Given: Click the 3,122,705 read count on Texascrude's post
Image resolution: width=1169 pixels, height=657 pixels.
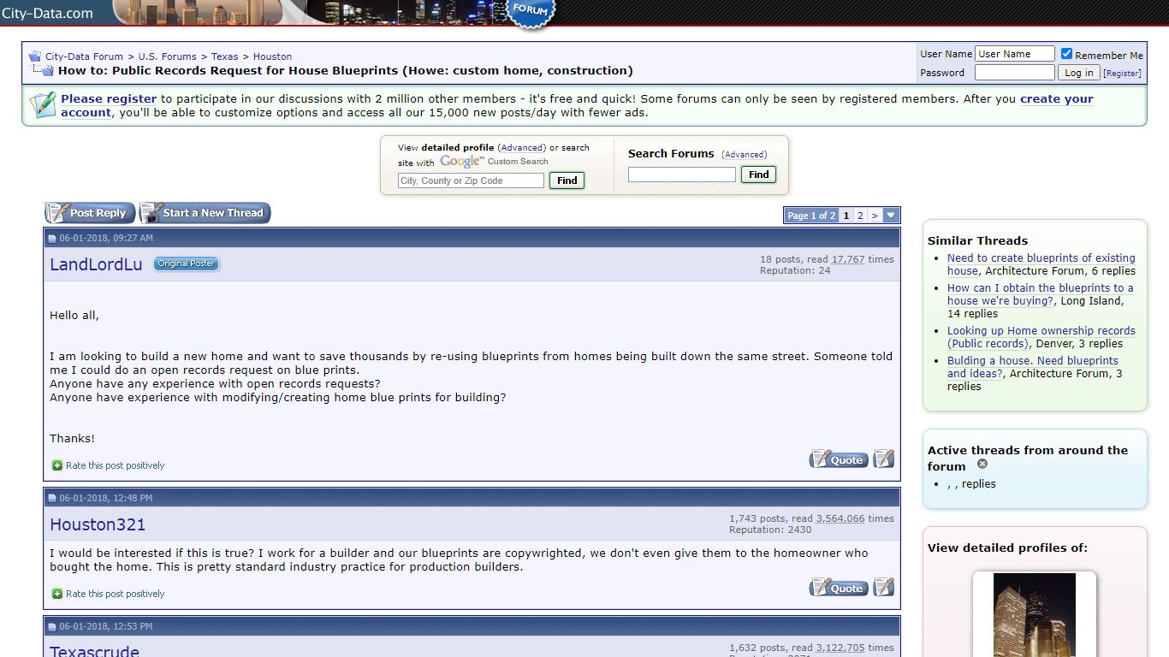Looking at the screenshot, I should (x=840, y=648).
